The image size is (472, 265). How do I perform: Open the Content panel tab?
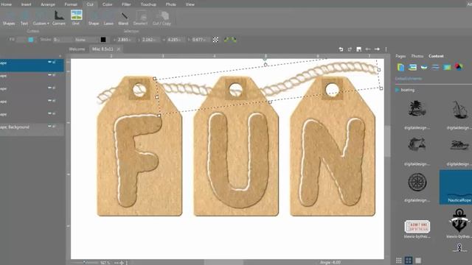tap(436, 56)
